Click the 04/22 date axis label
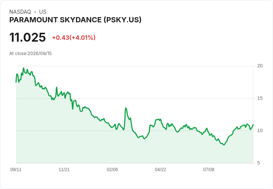Viewport: 273px width, 189px height. coord(161,169)
